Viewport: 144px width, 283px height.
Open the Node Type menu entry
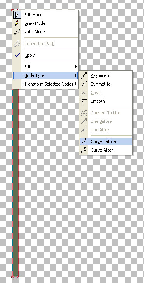46,75
